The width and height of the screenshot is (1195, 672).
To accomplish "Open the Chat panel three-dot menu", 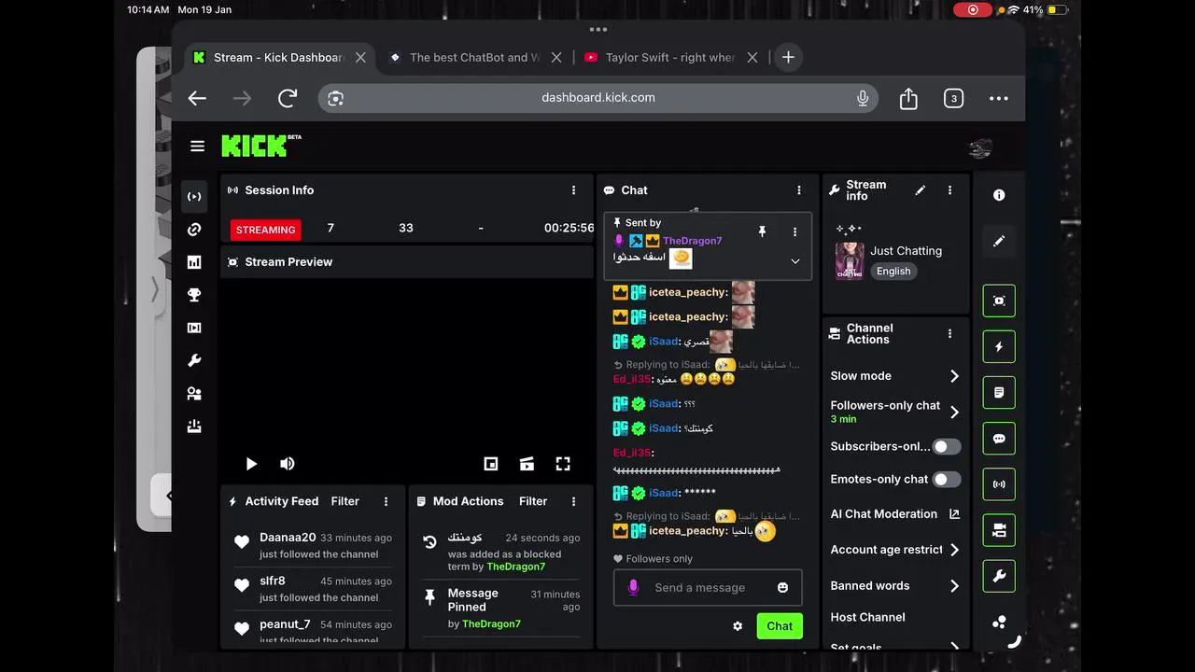I will (798, 190).
